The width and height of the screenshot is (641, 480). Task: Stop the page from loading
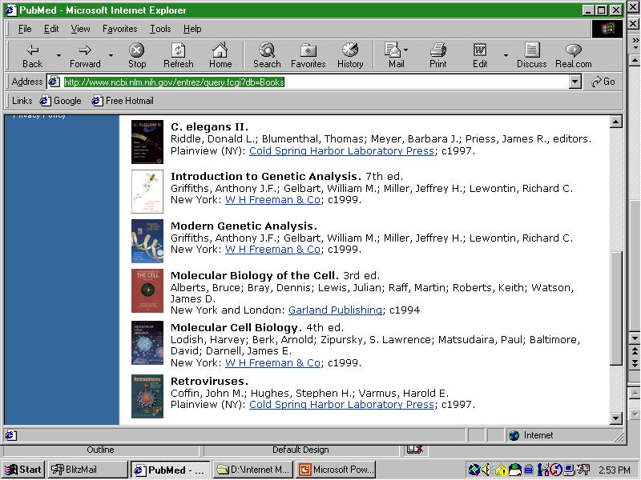click(136, 55)
